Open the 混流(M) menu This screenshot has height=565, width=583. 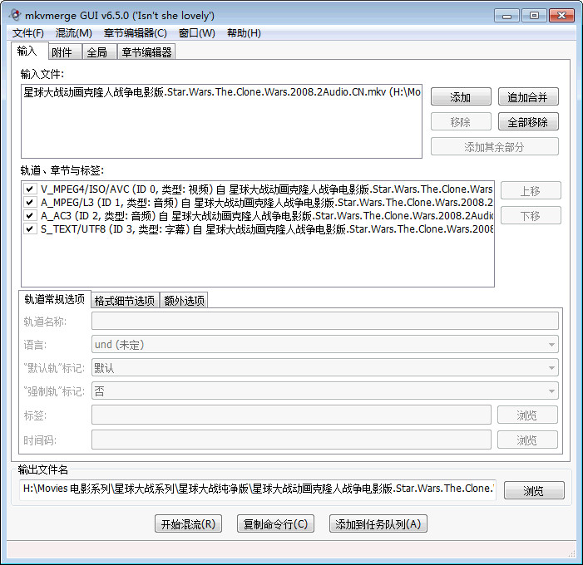74,33
